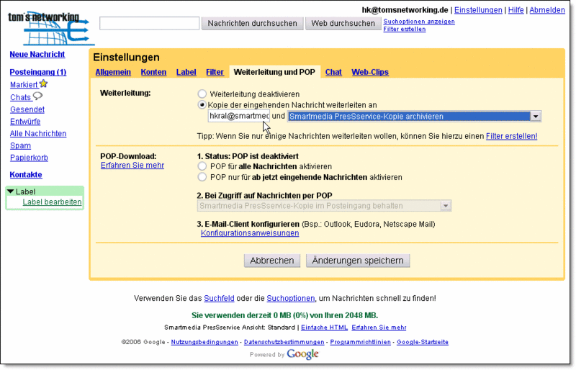Click Filter erstellen link near search
The height and width of the screenshot is (370, 576).
[x=405, y=29]
